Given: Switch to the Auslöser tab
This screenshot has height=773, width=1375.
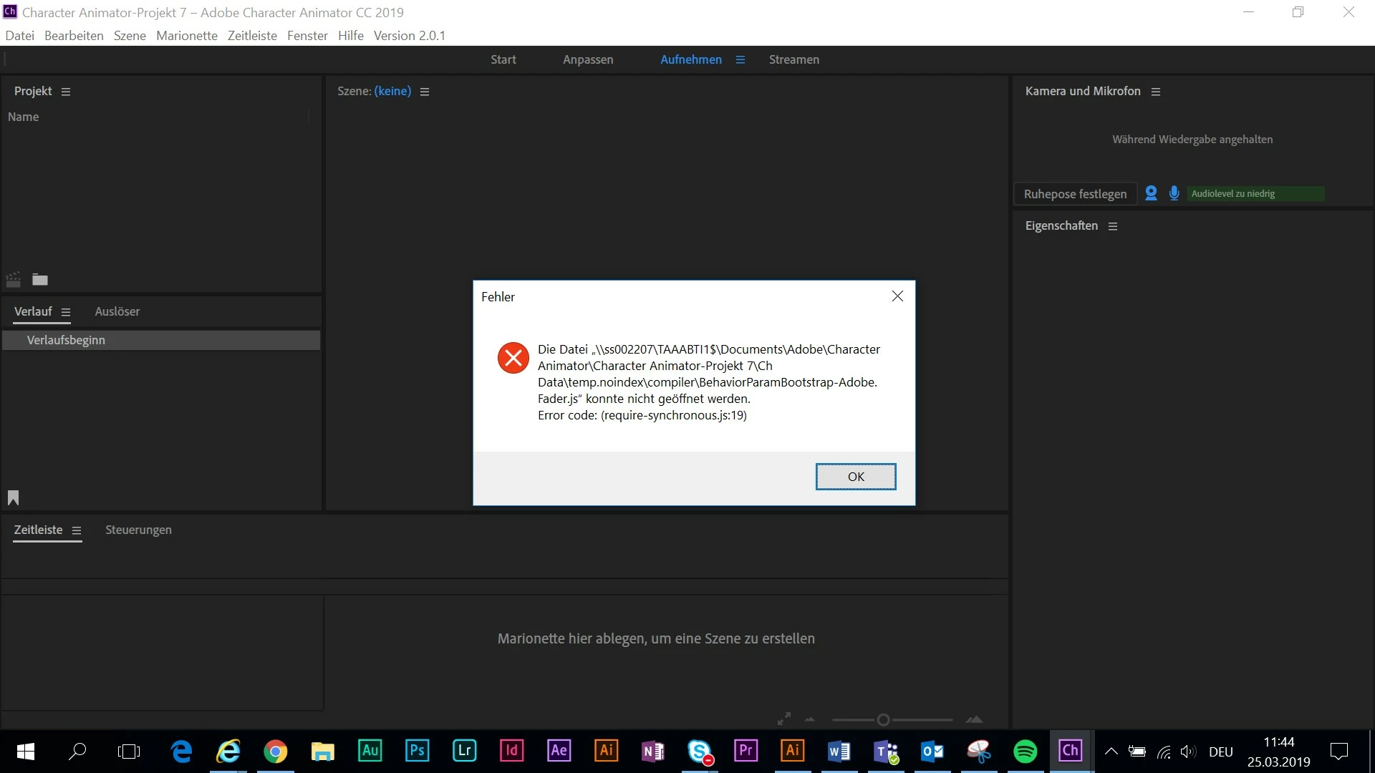Looking at the screenshot, I should click(117, 311).
